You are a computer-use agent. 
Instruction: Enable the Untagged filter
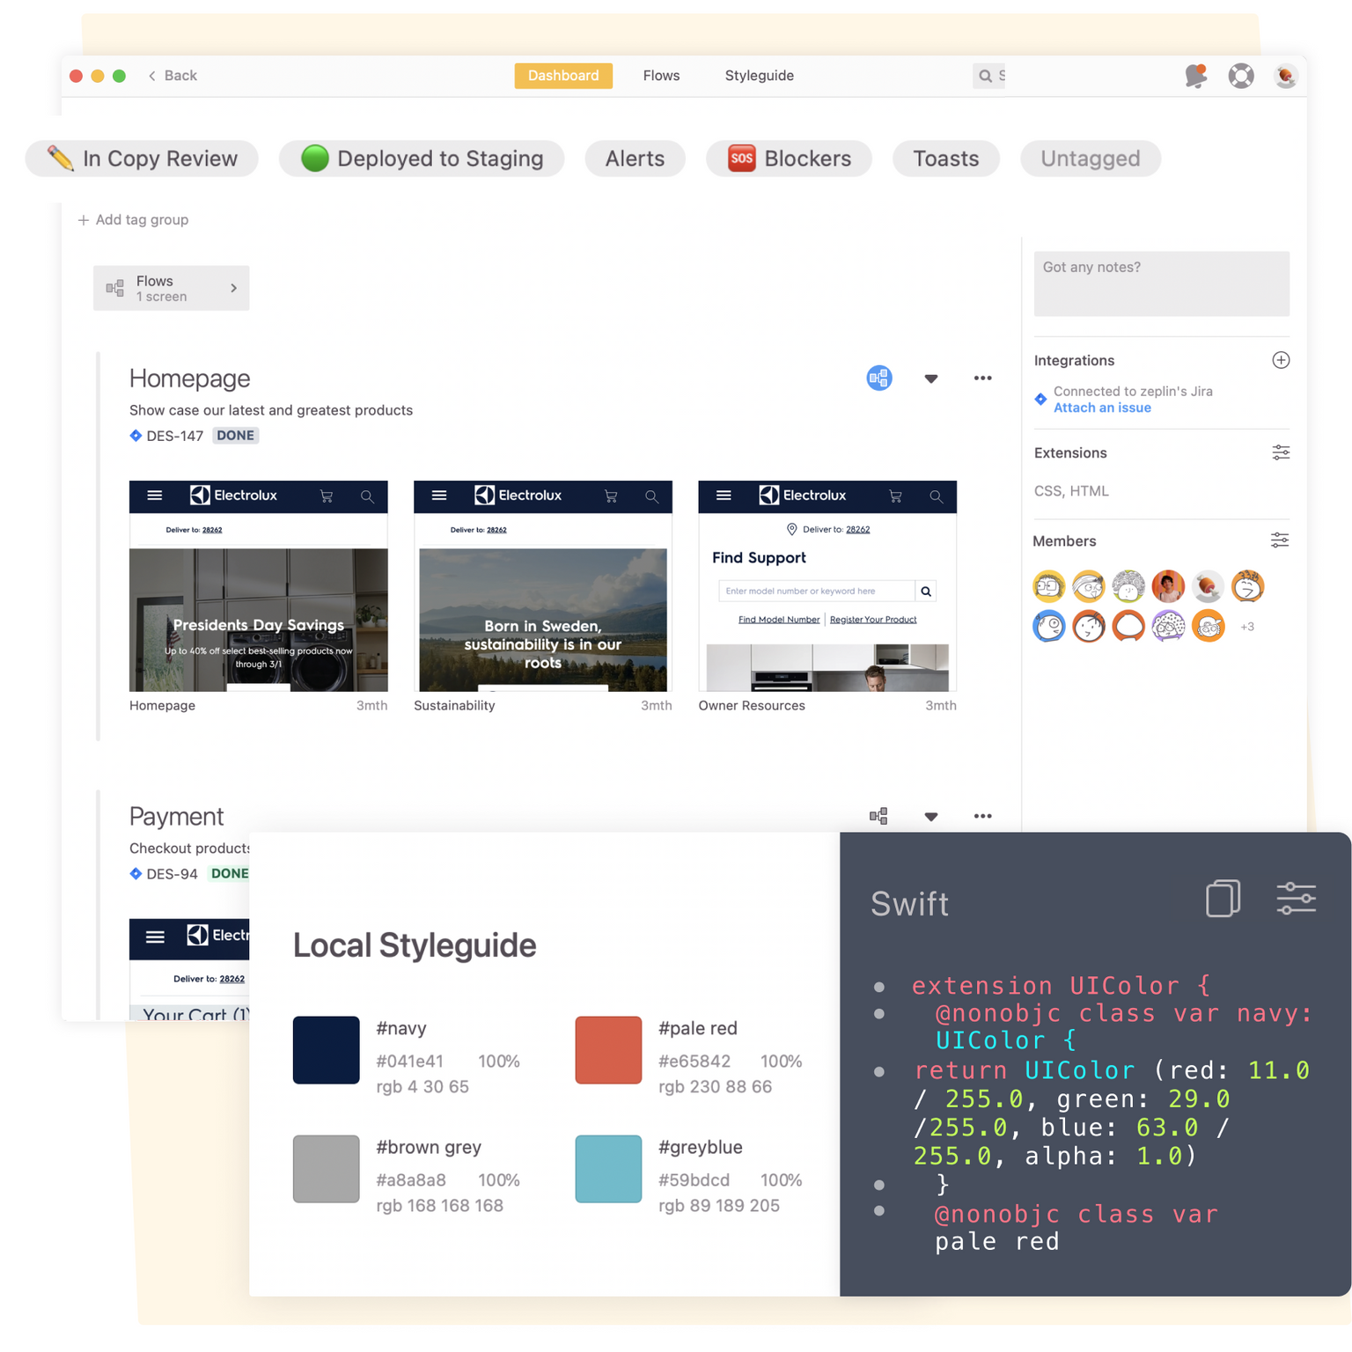point(1091,158)
